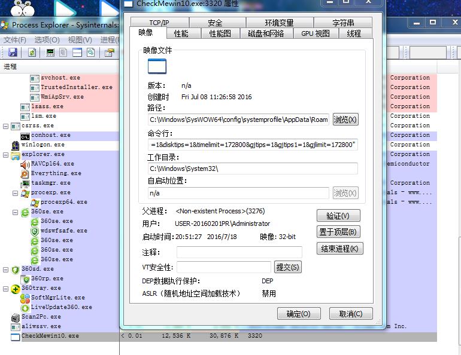The image size is (461, 355).
Task: Collapse the csrss.exe tree node
Action: [5, 127]
